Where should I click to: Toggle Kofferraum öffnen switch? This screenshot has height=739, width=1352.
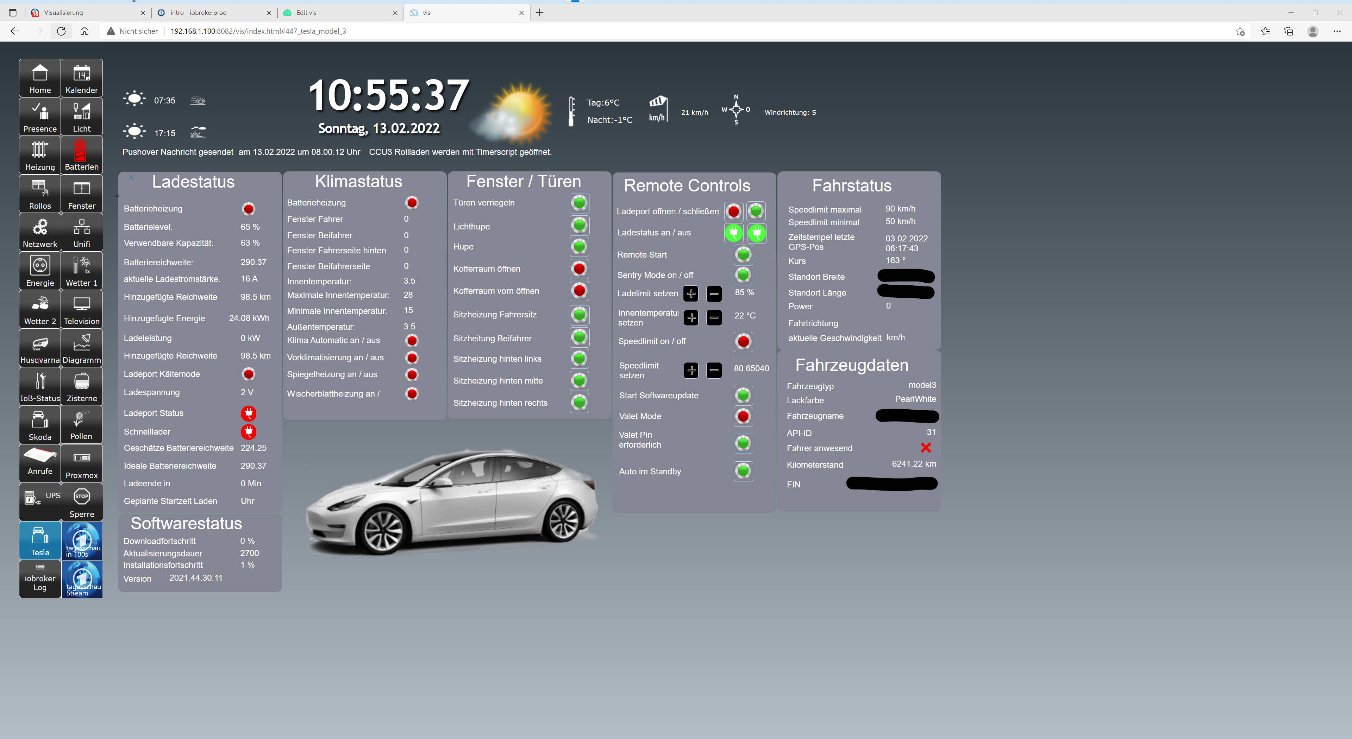579,269
